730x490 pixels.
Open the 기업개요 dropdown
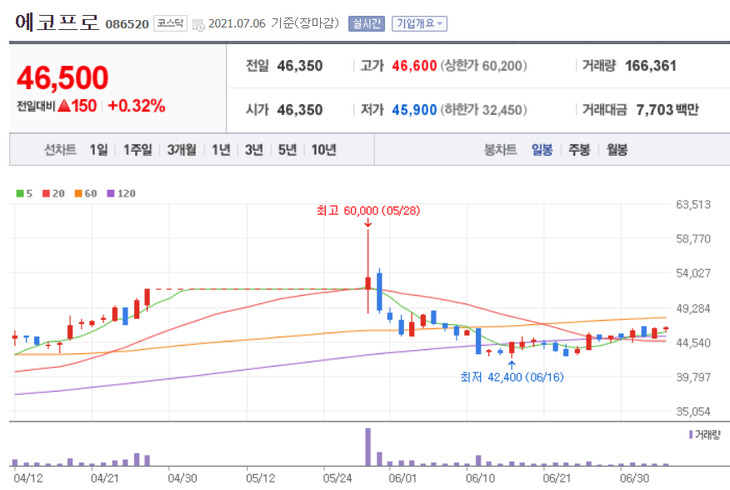(419, 23)
